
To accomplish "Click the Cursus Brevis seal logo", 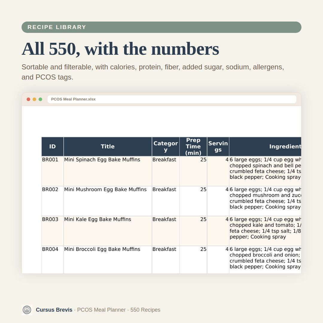I will coord(27,310).
